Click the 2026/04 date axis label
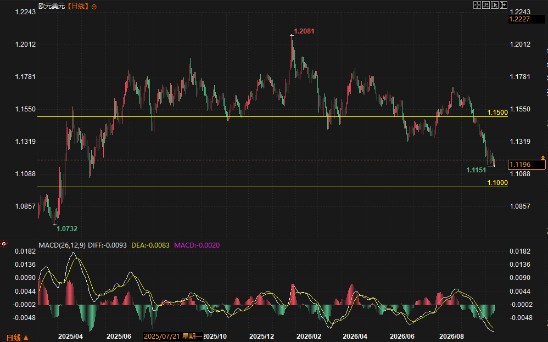The width and height of the screenshot is (548, 342). coord(355,337)
